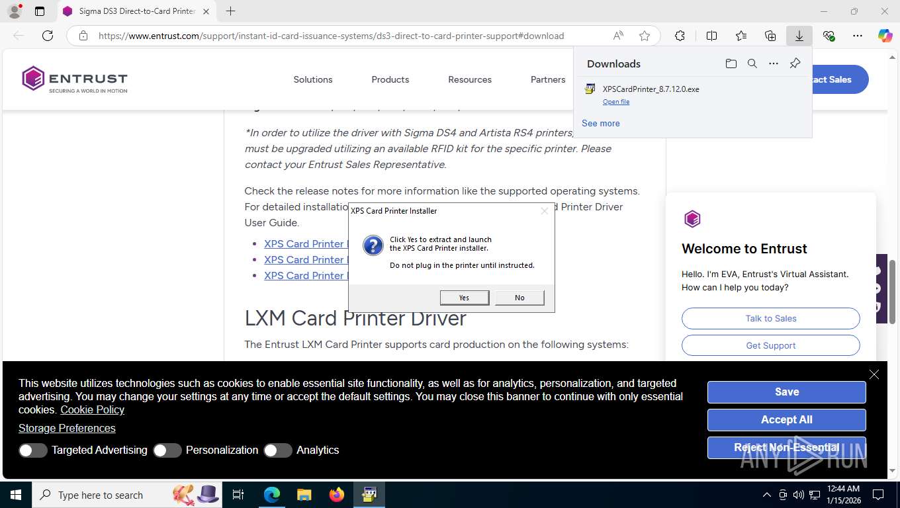Click See more in Downloads

601,123
